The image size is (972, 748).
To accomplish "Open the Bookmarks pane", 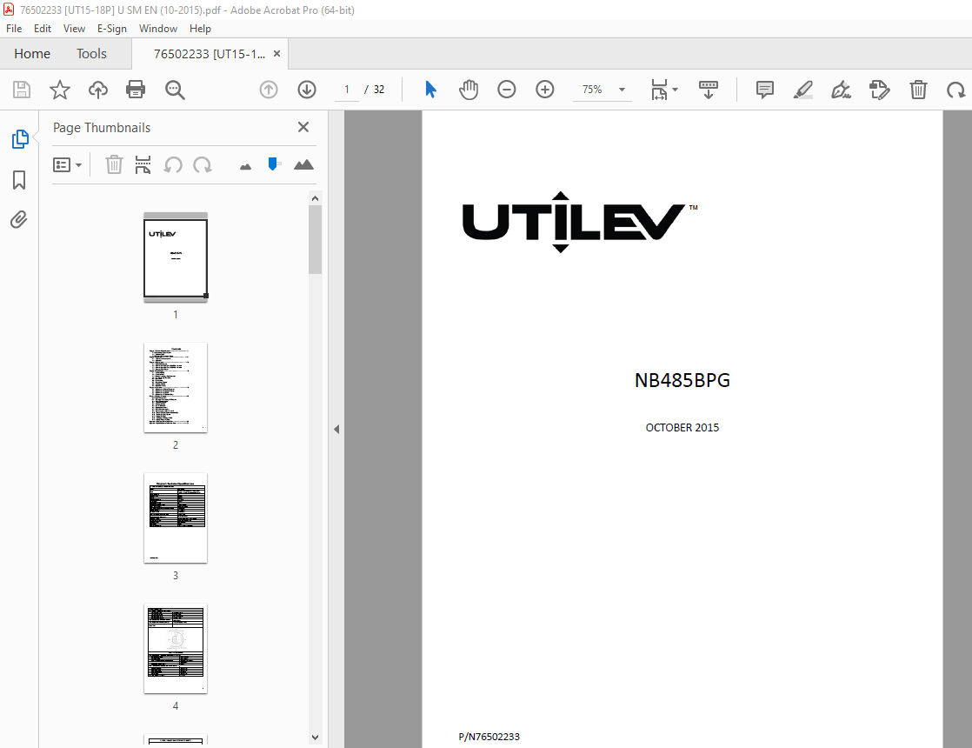I will [19, 180].
